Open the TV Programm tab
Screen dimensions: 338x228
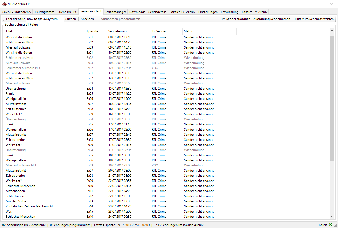point(44,12)
